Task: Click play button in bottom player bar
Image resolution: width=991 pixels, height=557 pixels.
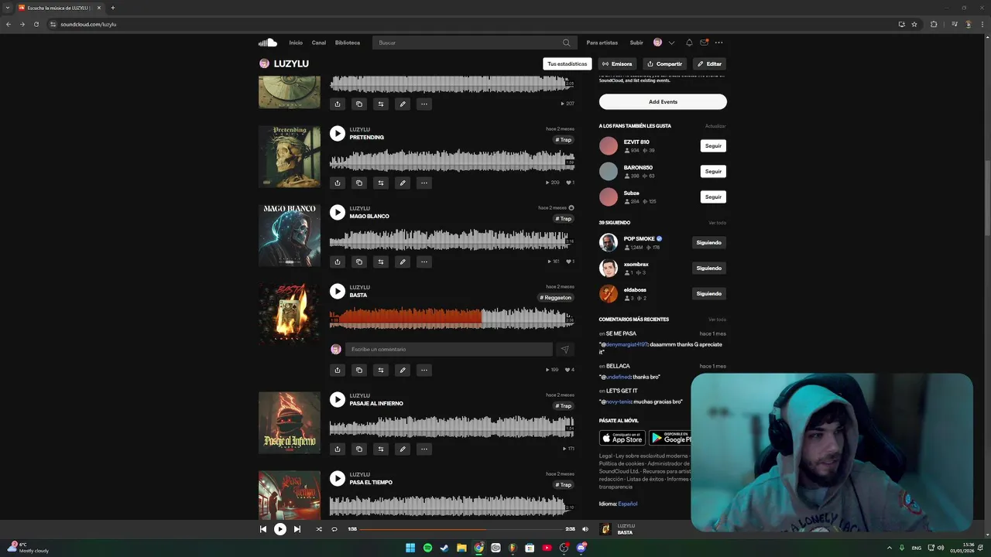Action: (x=280, y=529)
